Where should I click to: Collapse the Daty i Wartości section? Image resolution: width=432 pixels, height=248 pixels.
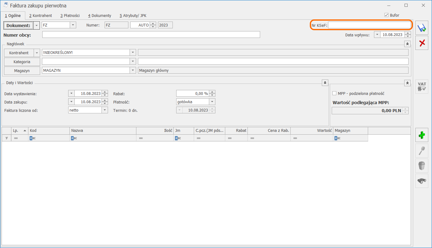[325, 83]
